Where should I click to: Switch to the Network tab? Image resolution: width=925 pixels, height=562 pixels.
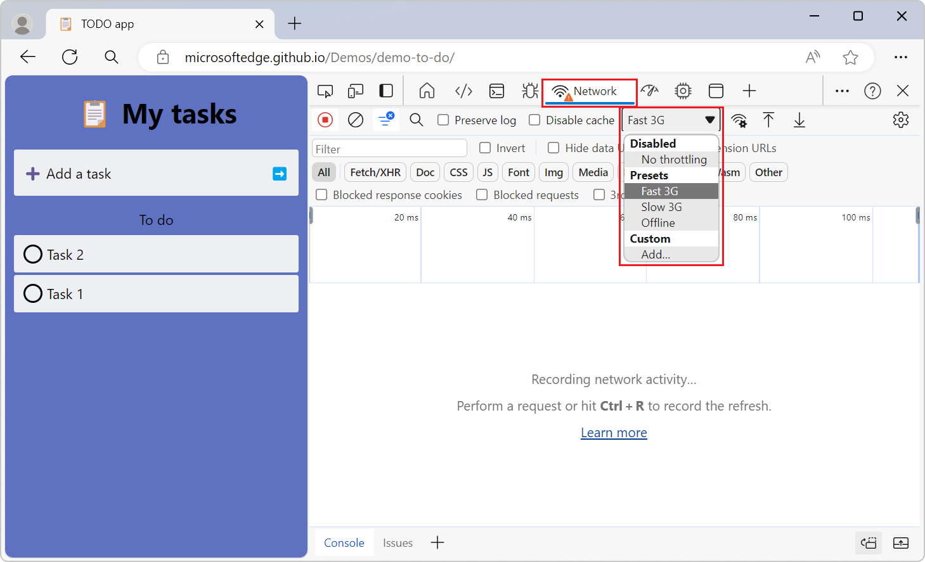pyautogui.click(x=589, y=91)
